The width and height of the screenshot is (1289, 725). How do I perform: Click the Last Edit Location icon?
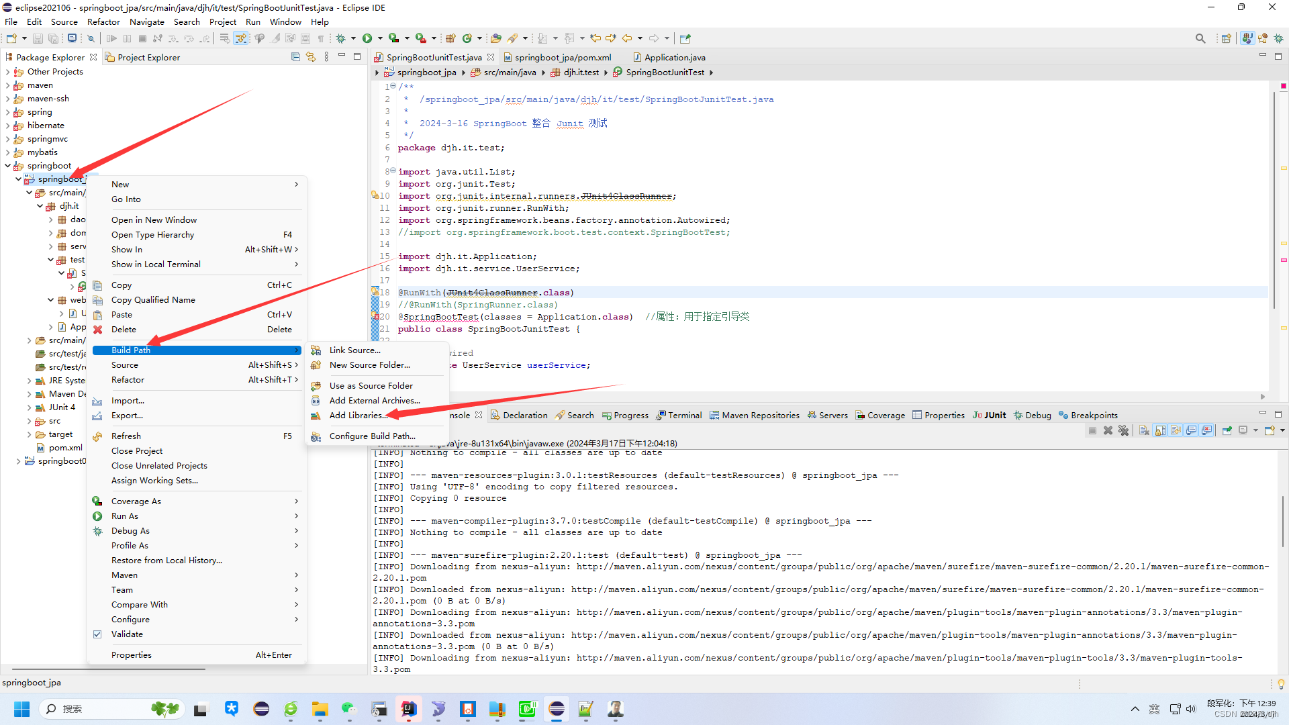tap(595, 38)
